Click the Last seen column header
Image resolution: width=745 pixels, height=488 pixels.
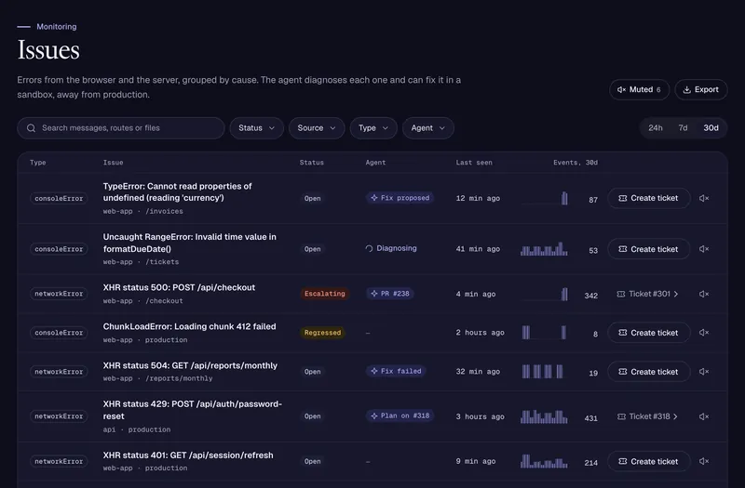point(474,163)
